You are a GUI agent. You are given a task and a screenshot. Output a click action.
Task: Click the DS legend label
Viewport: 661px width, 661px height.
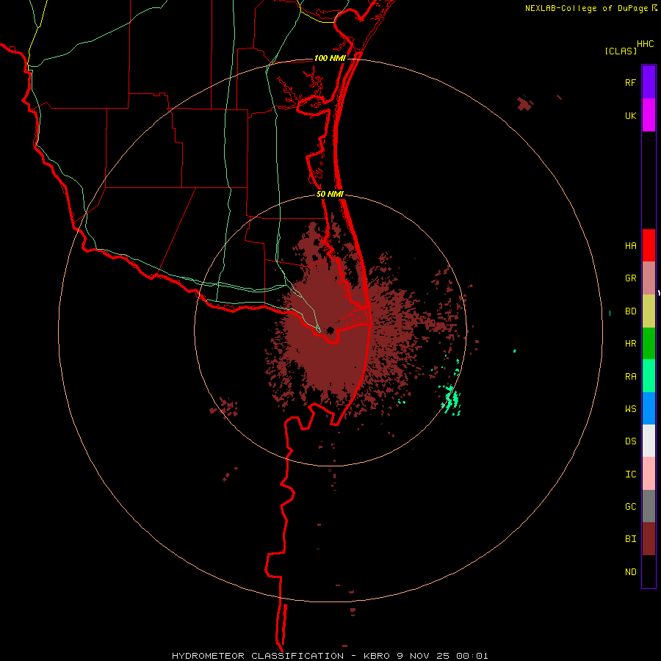coord(630,441)
